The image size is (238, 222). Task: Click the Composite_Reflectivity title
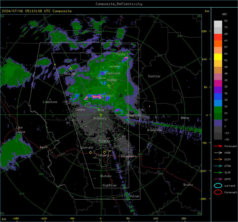click(119, 4)
